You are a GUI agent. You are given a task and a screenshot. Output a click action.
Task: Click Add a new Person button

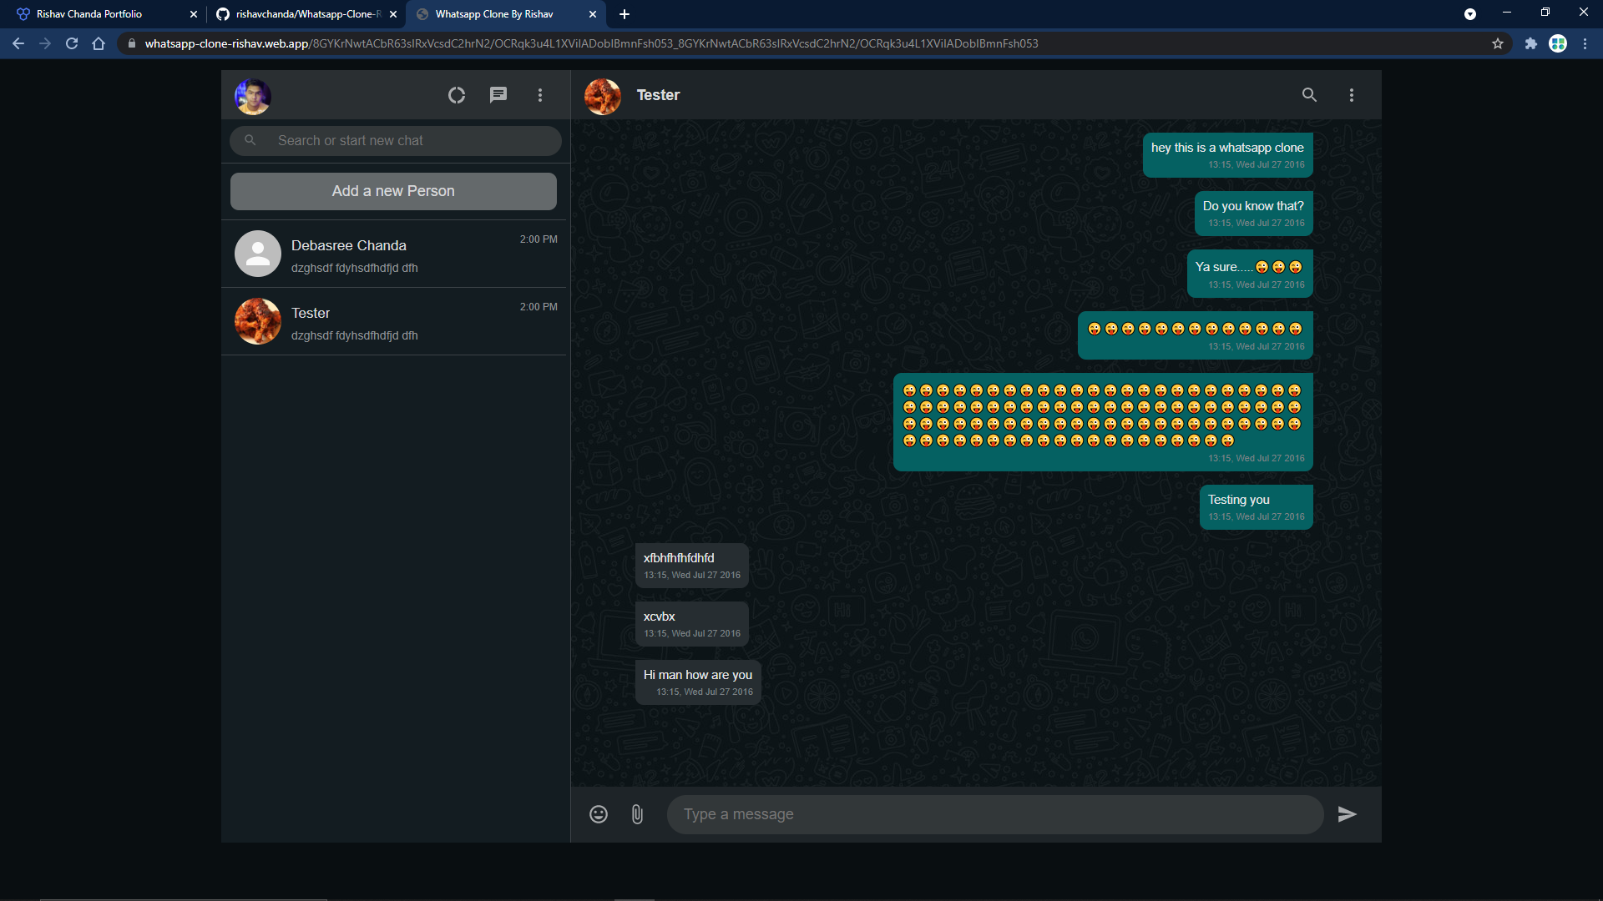pos(393,191)
